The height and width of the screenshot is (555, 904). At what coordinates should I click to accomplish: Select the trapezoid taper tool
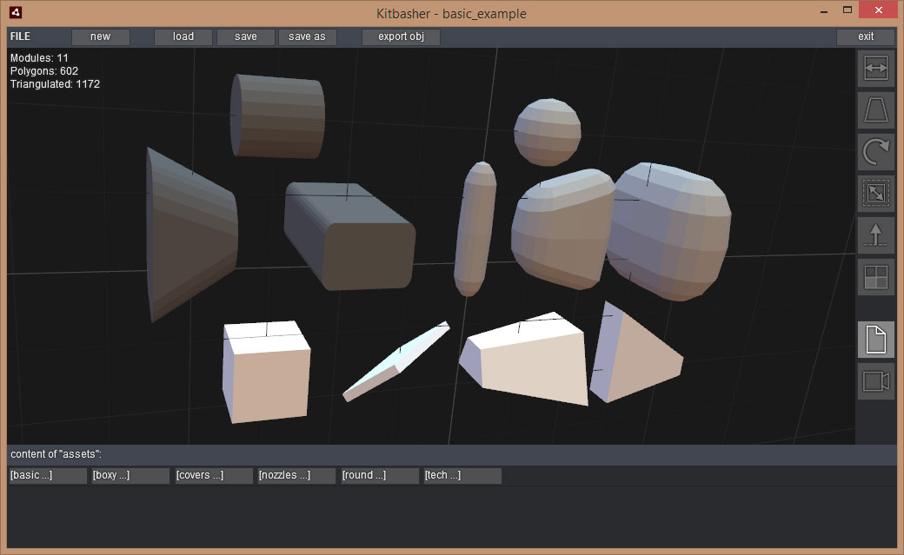tap(875, 110)
